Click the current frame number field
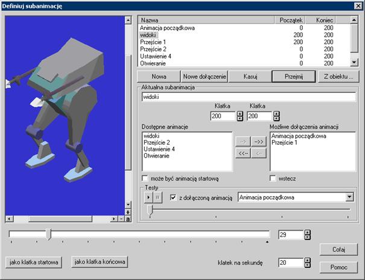Viewport: 365px width, 280px height. point(291,235)
